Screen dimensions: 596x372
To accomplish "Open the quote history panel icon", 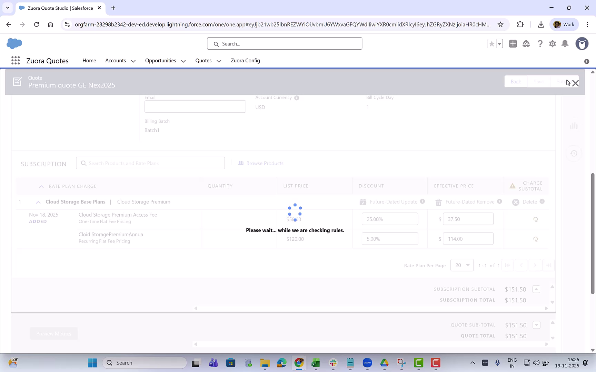I will [574, 153].
